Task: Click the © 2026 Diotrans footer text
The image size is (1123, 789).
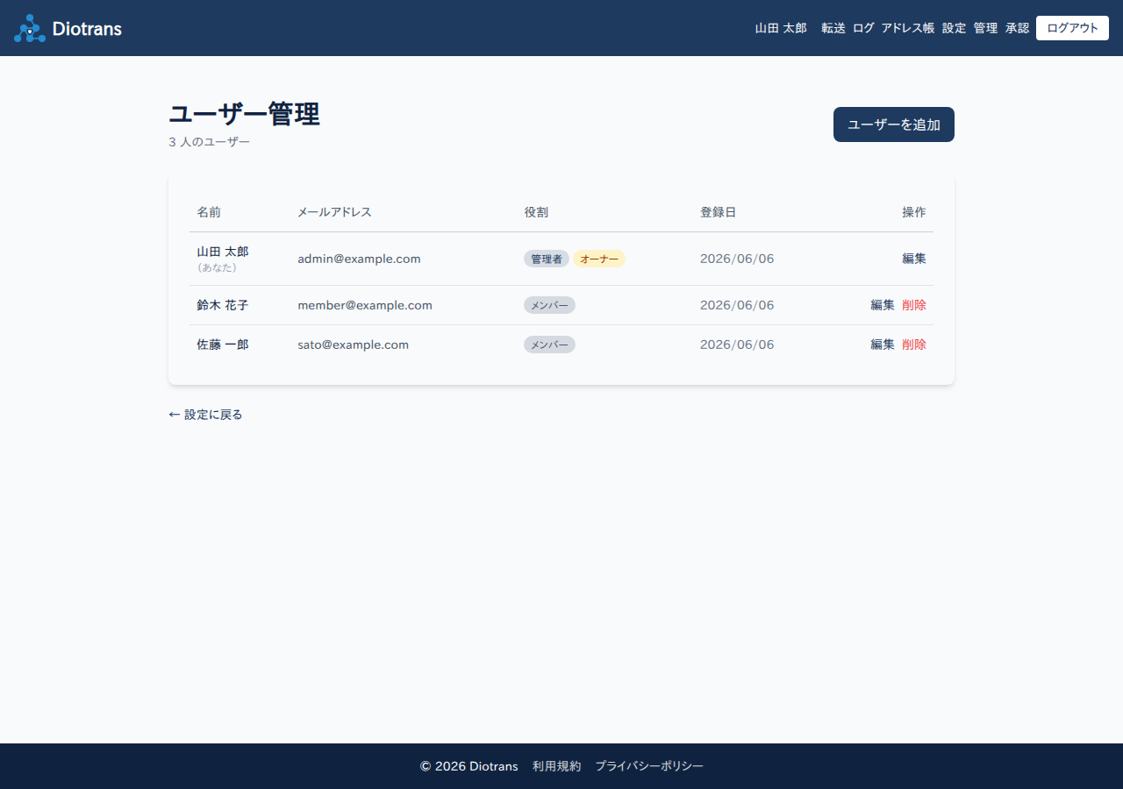Action: tap(469, 766)
